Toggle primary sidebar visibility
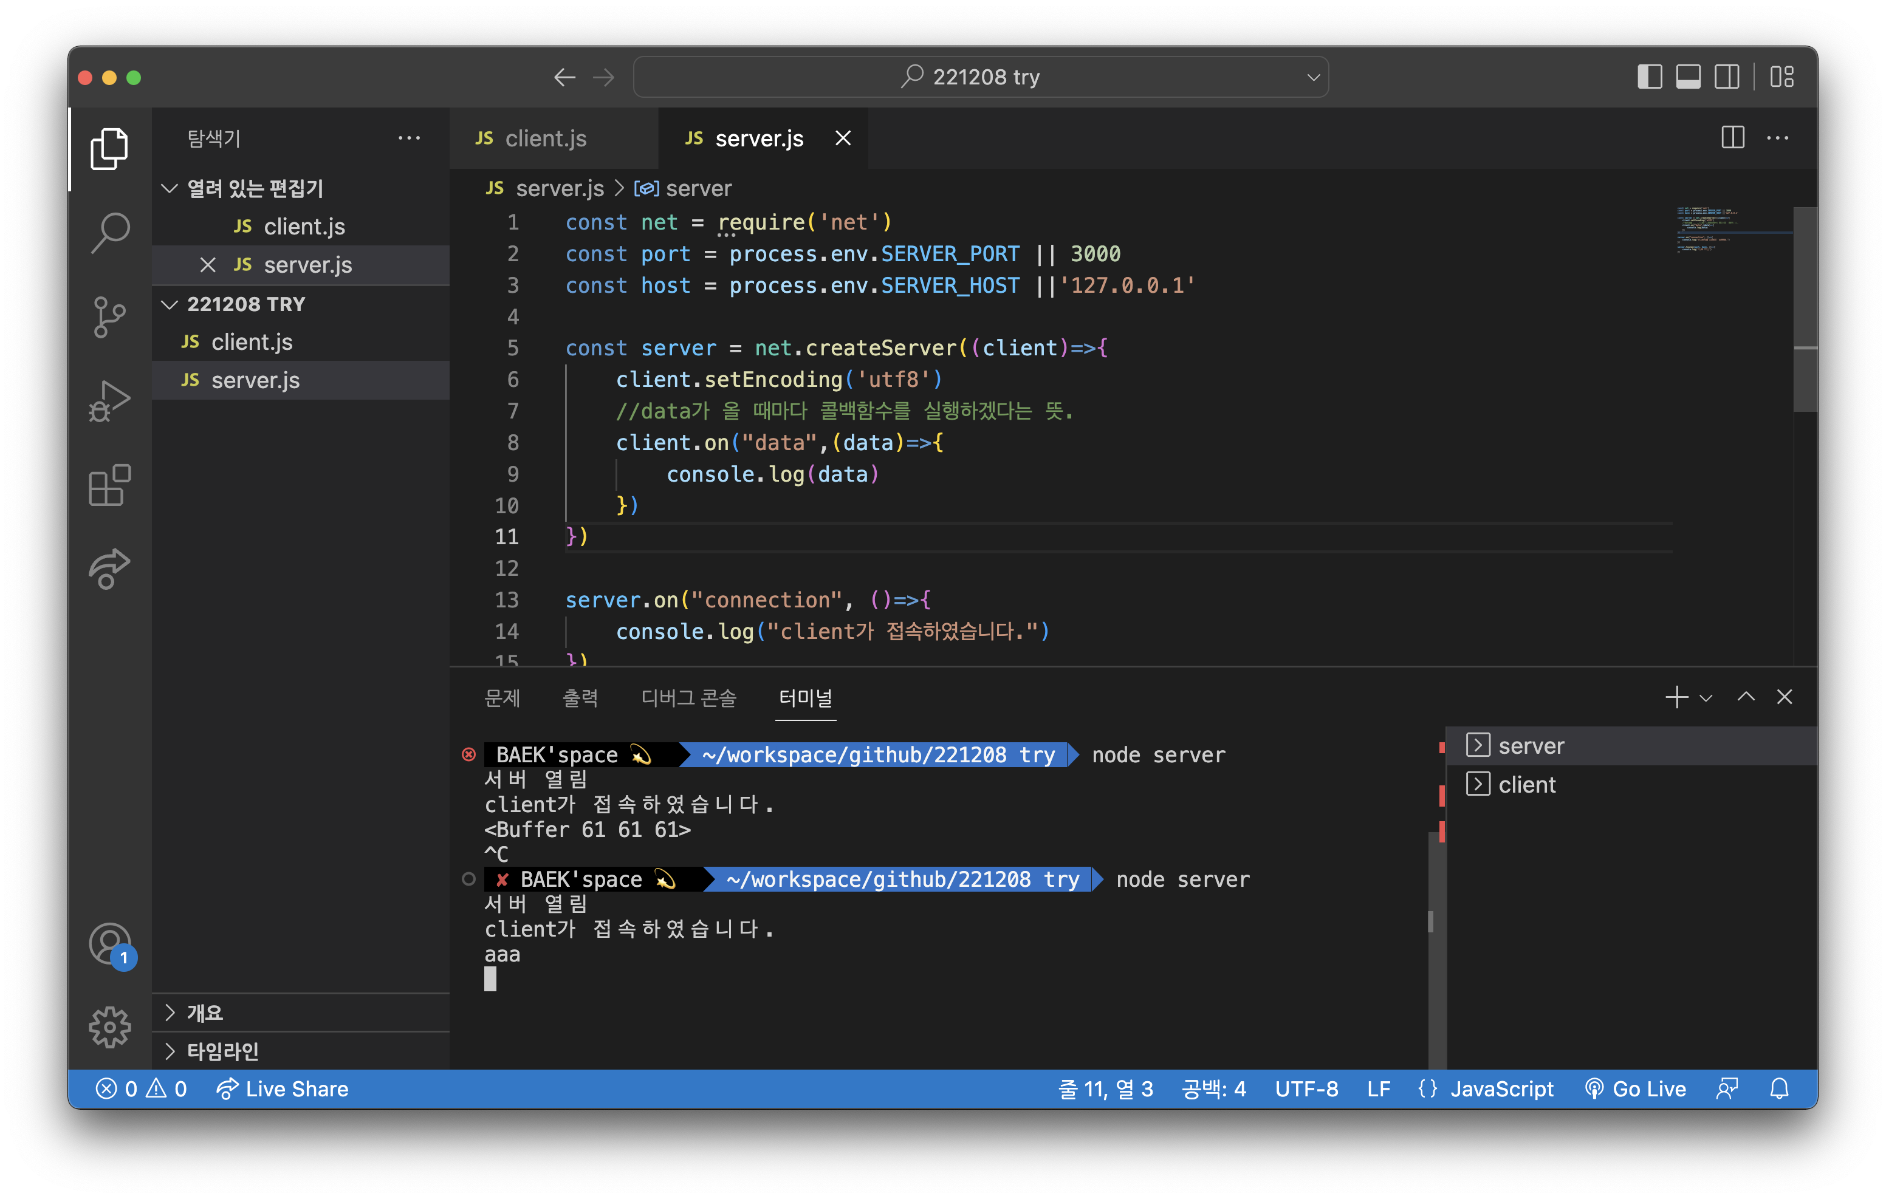This screenshot has width=1886, height=1199. [1650, 77]
